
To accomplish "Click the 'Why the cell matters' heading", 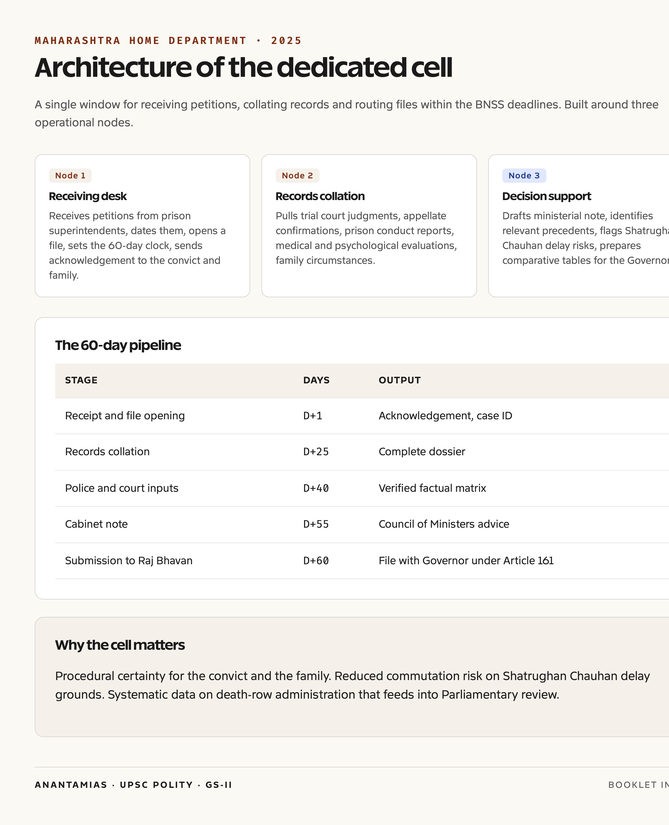I will click(120, 645).
